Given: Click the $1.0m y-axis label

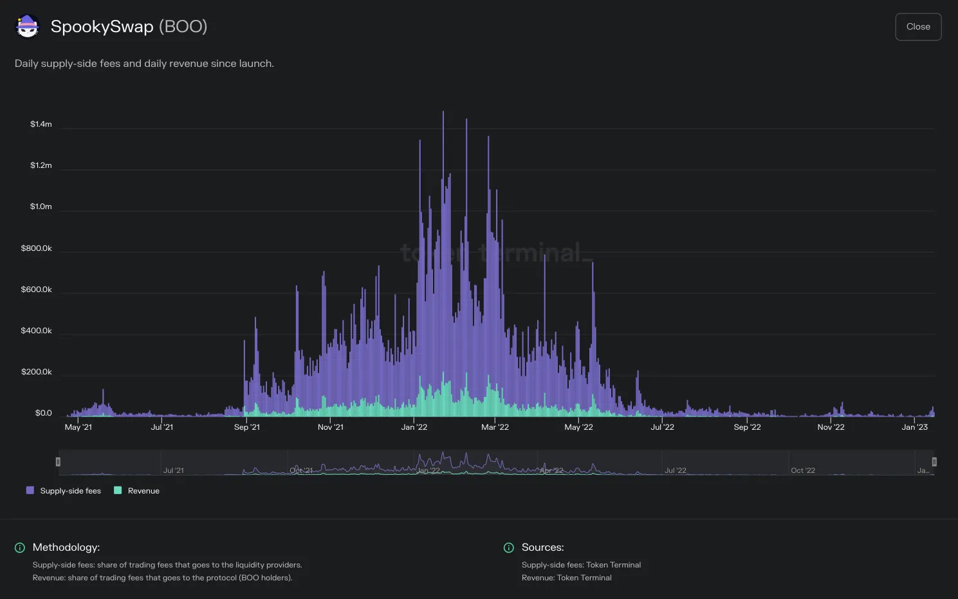Looking at the screenshot, I should click(x=41, y=207).
